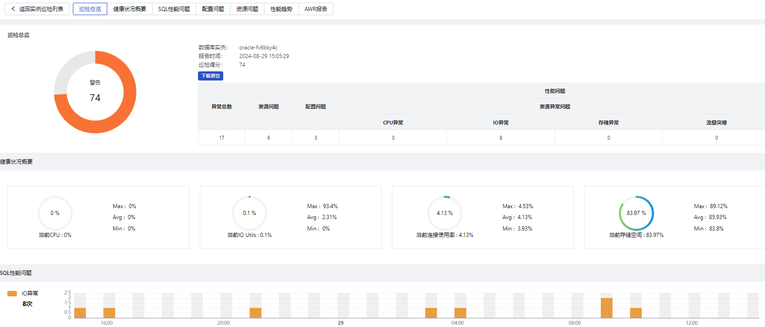Viewport: 765px width, 327px height.
Task: Click the score donut chart showing 74
Action: click(95, 92)
